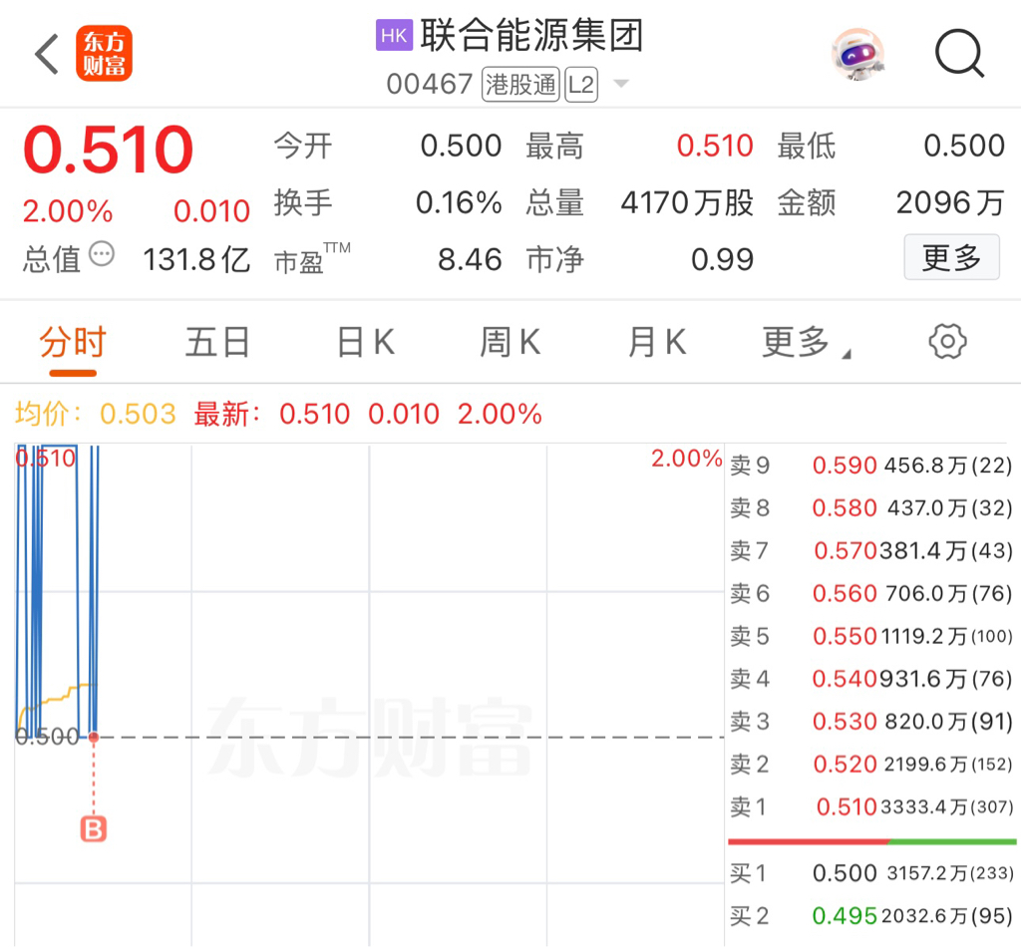Tap 今开 value 0.500
Screen dimensions: 1021x947
pyautogui.click(x=461, y=146)
